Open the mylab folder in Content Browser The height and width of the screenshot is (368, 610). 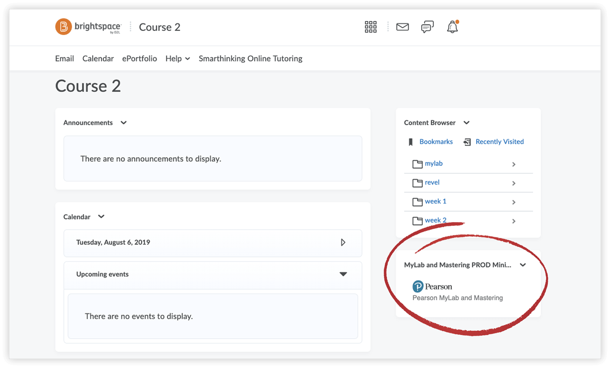(x=433, y=164)
